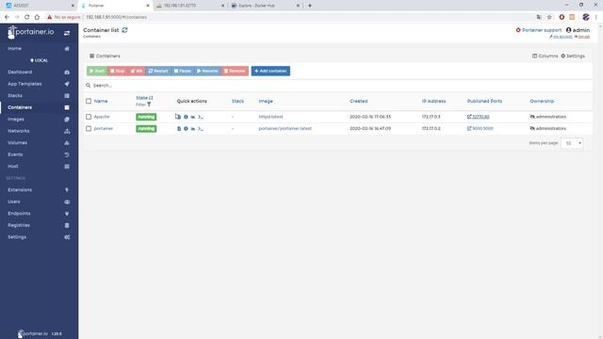Click the Pause button
The width and height of the screenshot is (603, 339).
pos(182,72)
